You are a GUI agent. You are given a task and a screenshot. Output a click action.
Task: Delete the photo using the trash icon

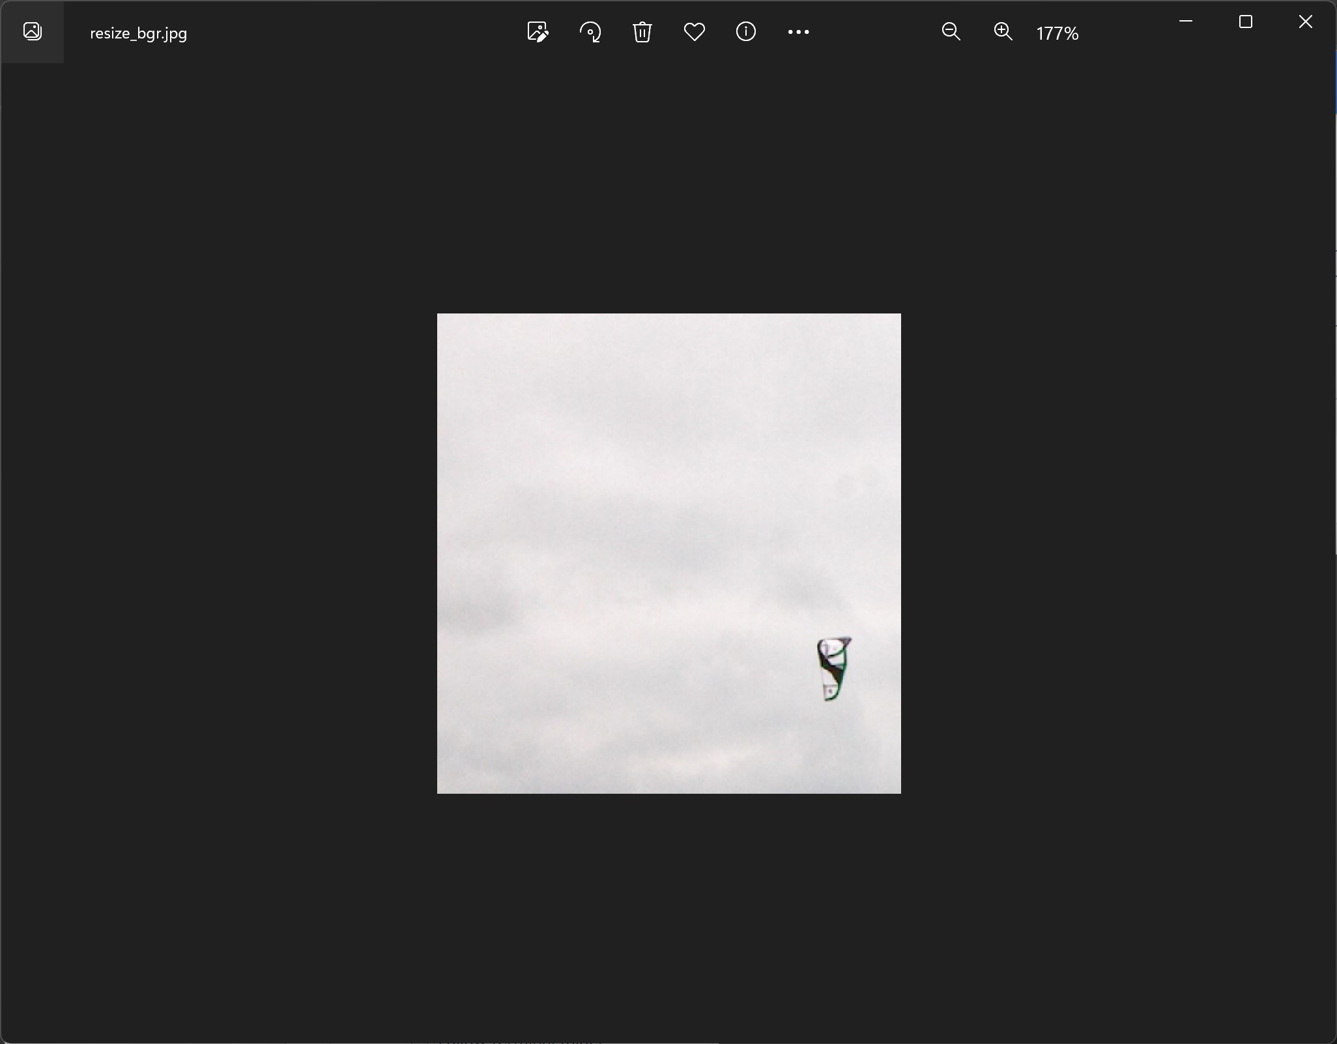[x=642, y=32]
